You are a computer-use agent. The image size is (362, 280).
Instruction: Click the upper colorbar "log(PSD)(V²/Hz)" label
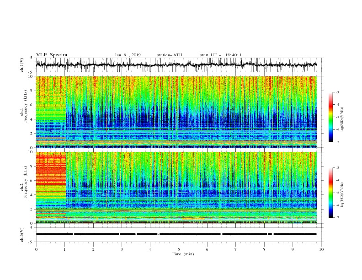[x=342, y=119]
